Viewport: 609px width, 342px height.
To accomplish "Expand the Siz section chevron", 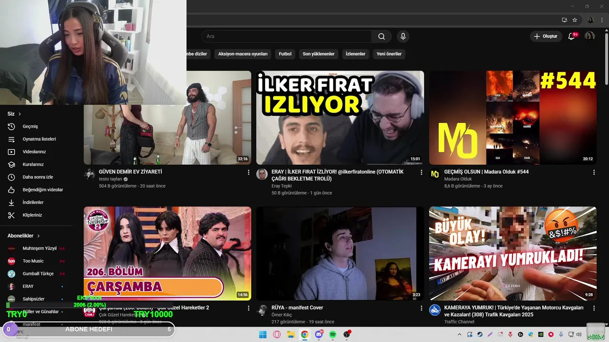I will pyautogui.click(x=20, y=114).
